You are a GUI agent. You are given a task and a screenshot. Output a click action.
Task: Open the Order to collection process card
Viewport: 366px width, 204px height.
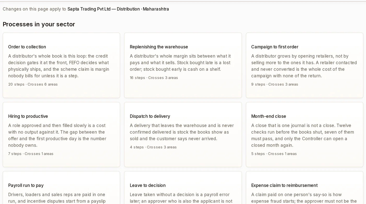[61, 65]
